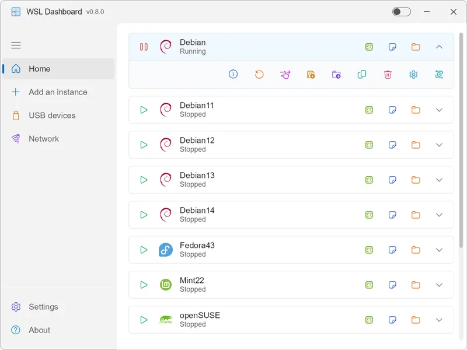Expand the Debian11 instance options
The height and width of the screenshot is (350, 467).
pos(439,110)
